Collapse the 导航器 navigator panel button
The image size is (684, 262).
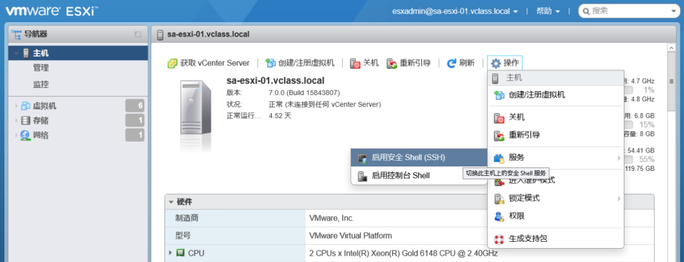pyautogui.click(x=137, y=34)
